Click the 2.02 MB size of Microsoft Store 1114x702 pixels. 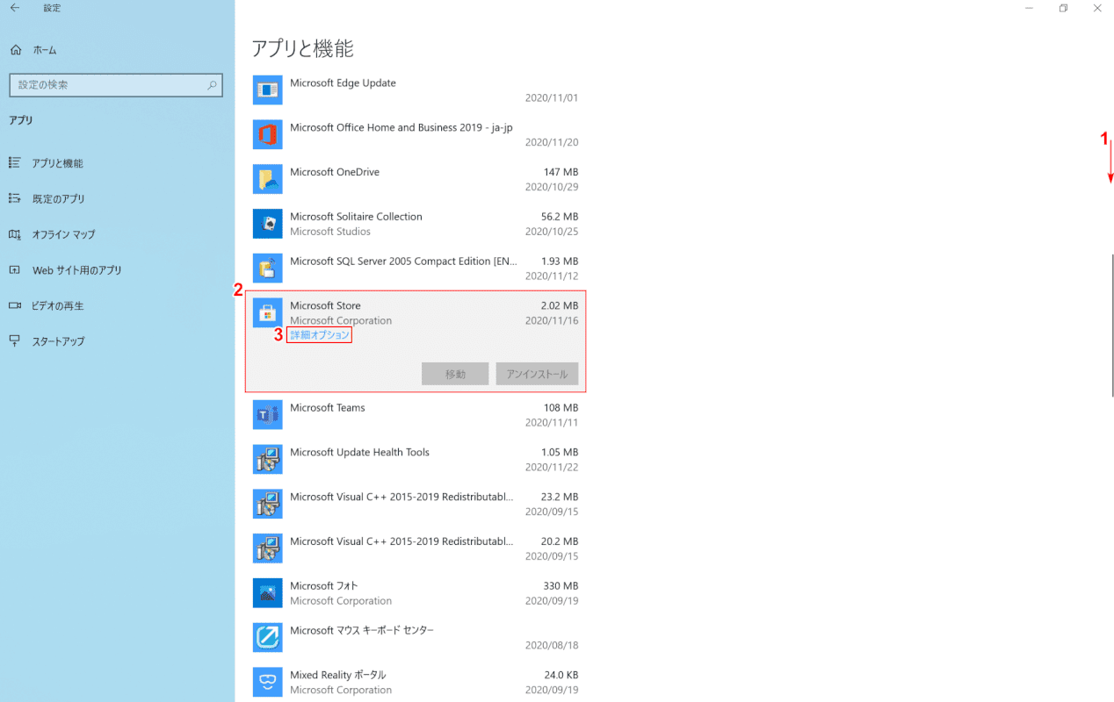[x=560, y=305]
